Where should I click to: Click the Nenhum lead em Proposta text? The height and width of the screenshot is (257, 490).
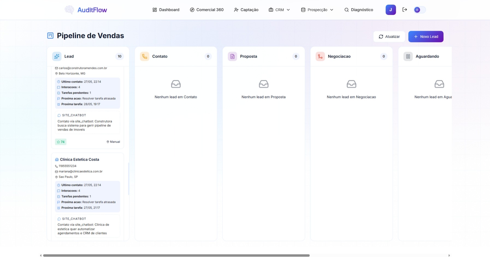264,97
